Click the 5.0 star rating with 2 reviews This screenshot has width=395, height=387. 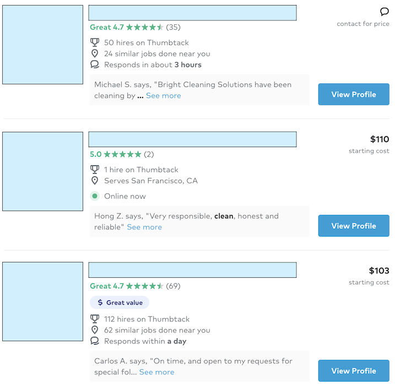[122, 154]
